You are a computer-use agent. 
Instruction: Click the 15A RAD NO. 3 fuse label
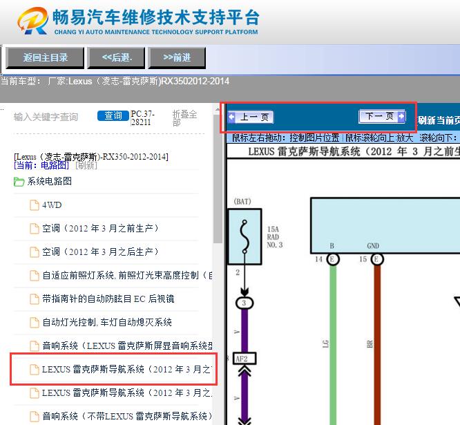click(275, 237)
